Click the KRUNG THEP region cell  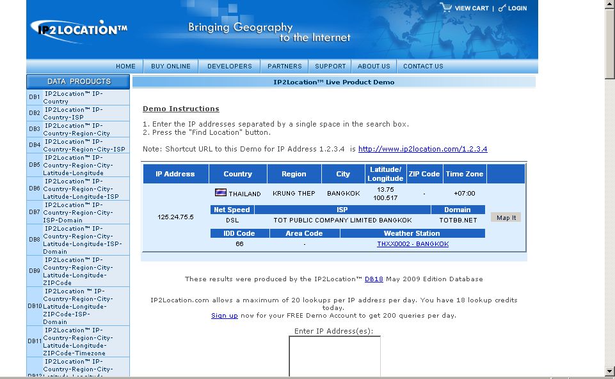click(294, 194)
